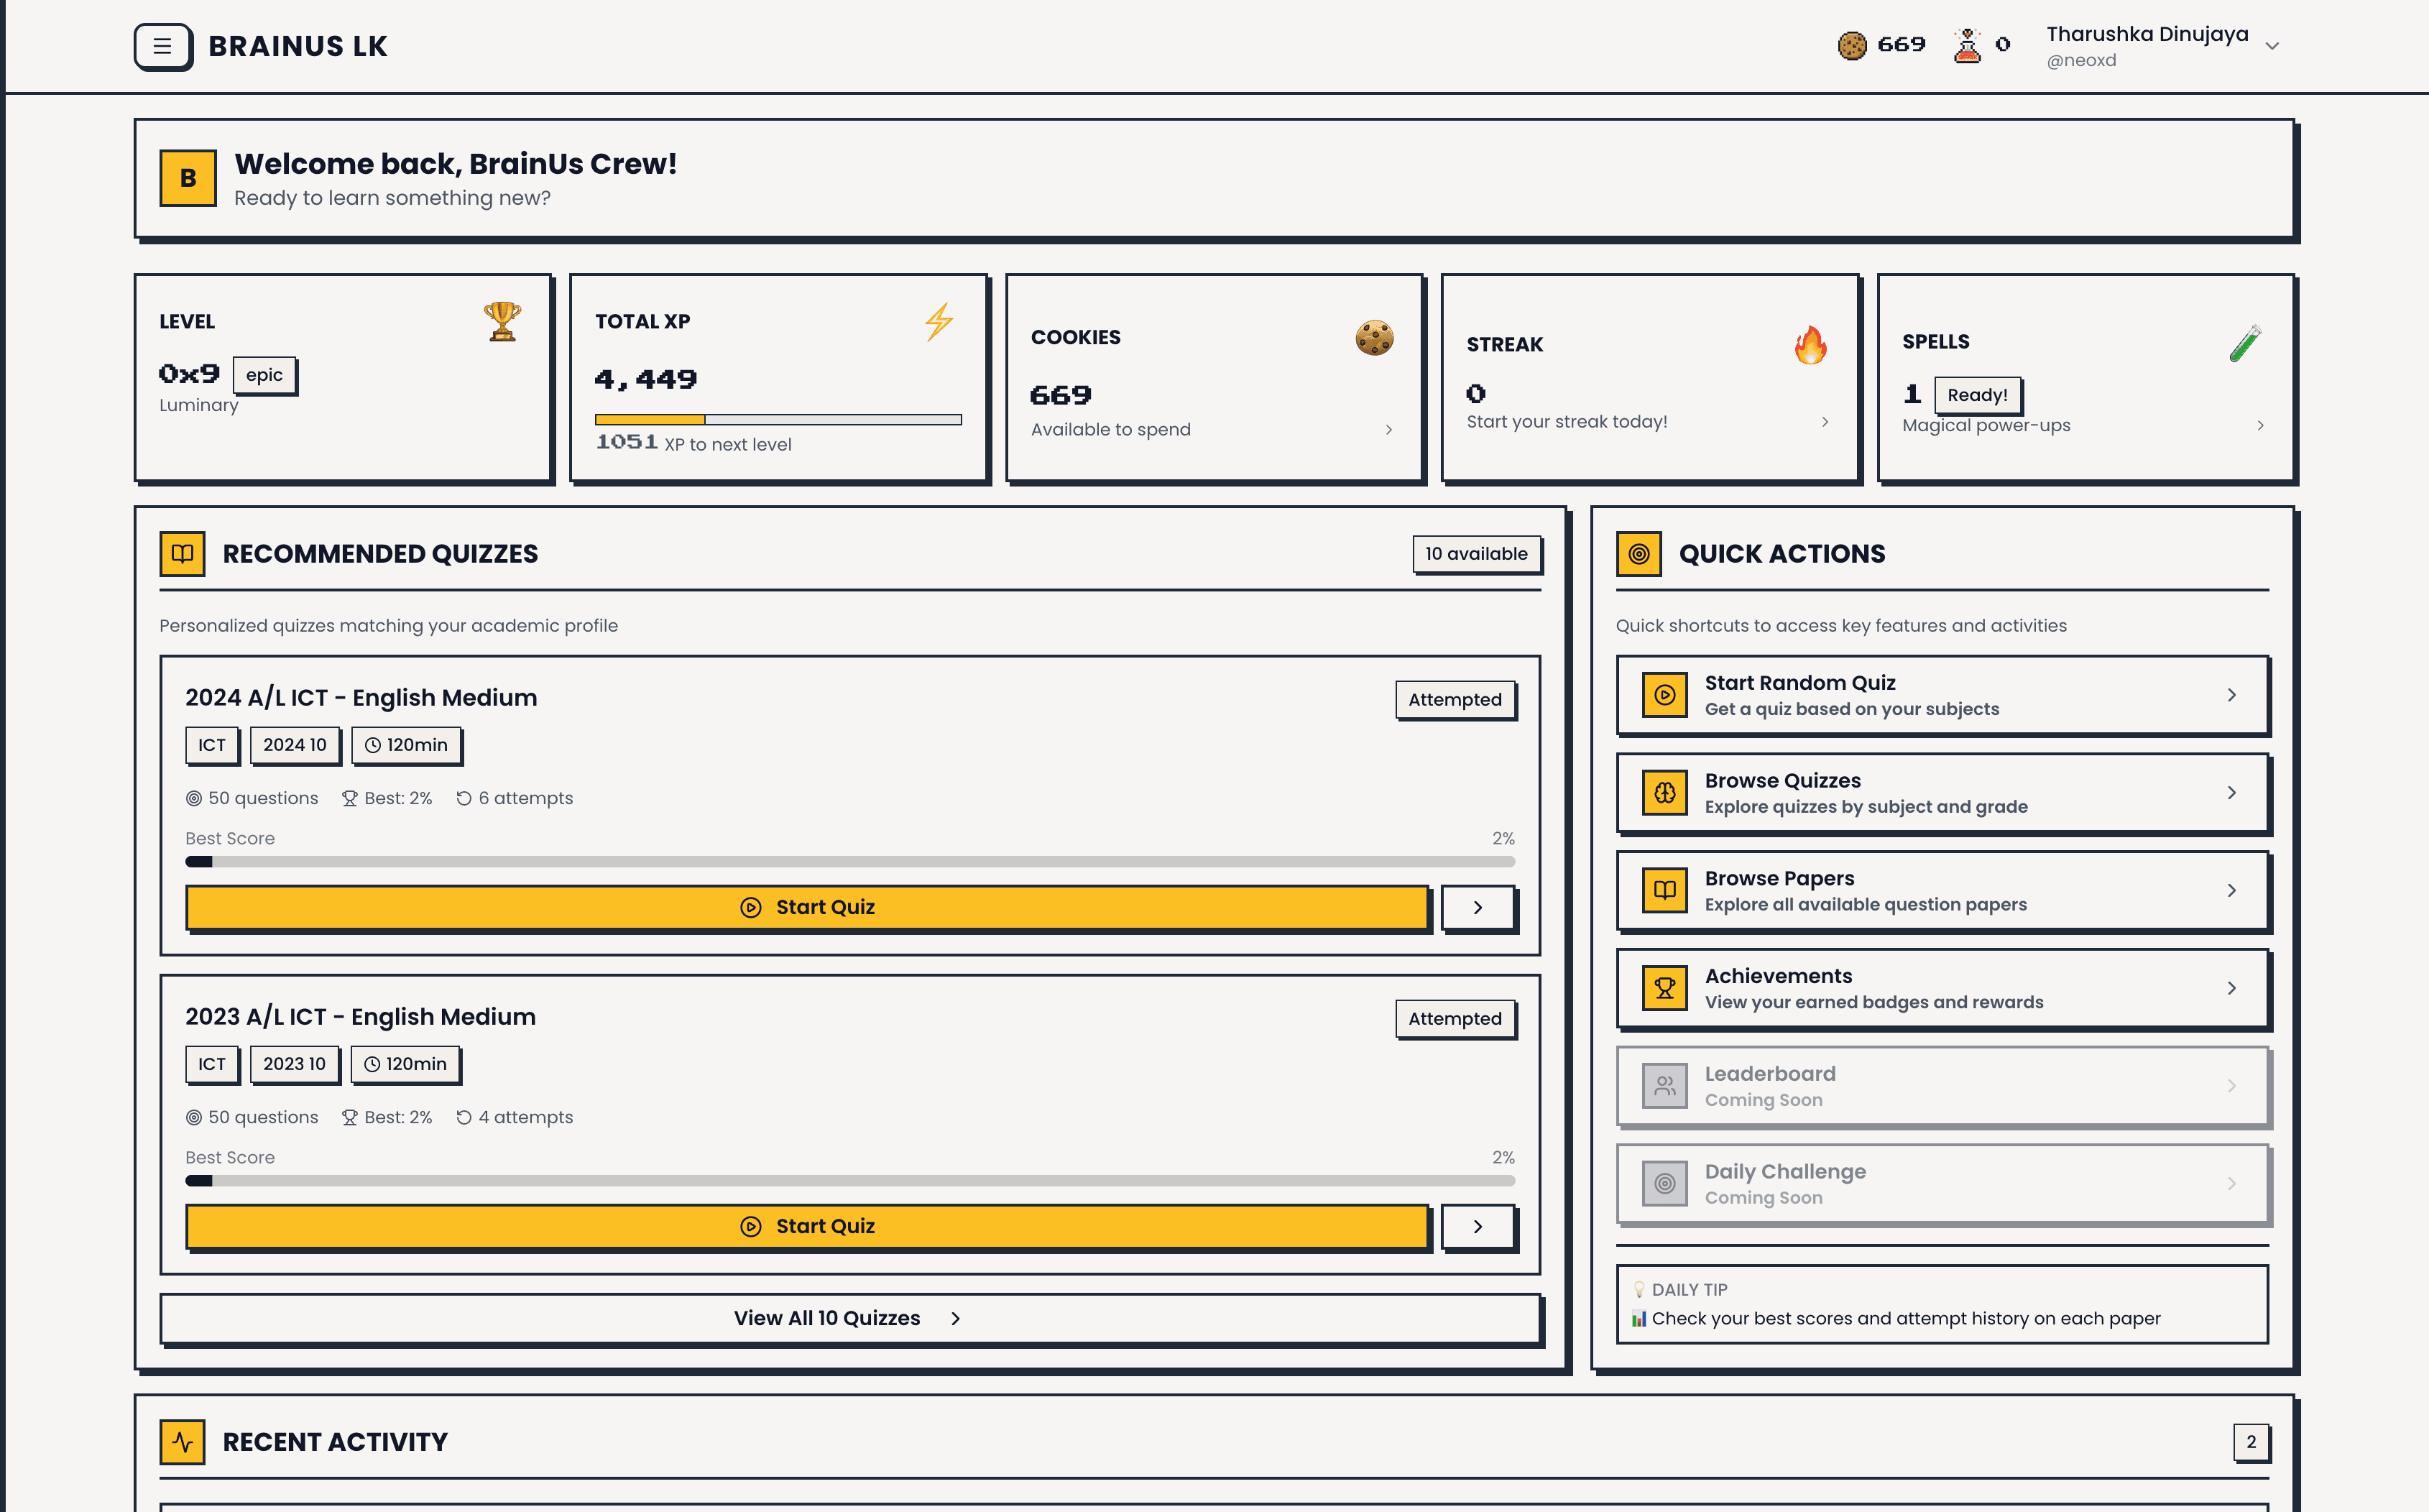The width and height of the screenshot is (2429, 1512).
Task: Click the chevron on the Cookies card
Action: pos(1388,430)
